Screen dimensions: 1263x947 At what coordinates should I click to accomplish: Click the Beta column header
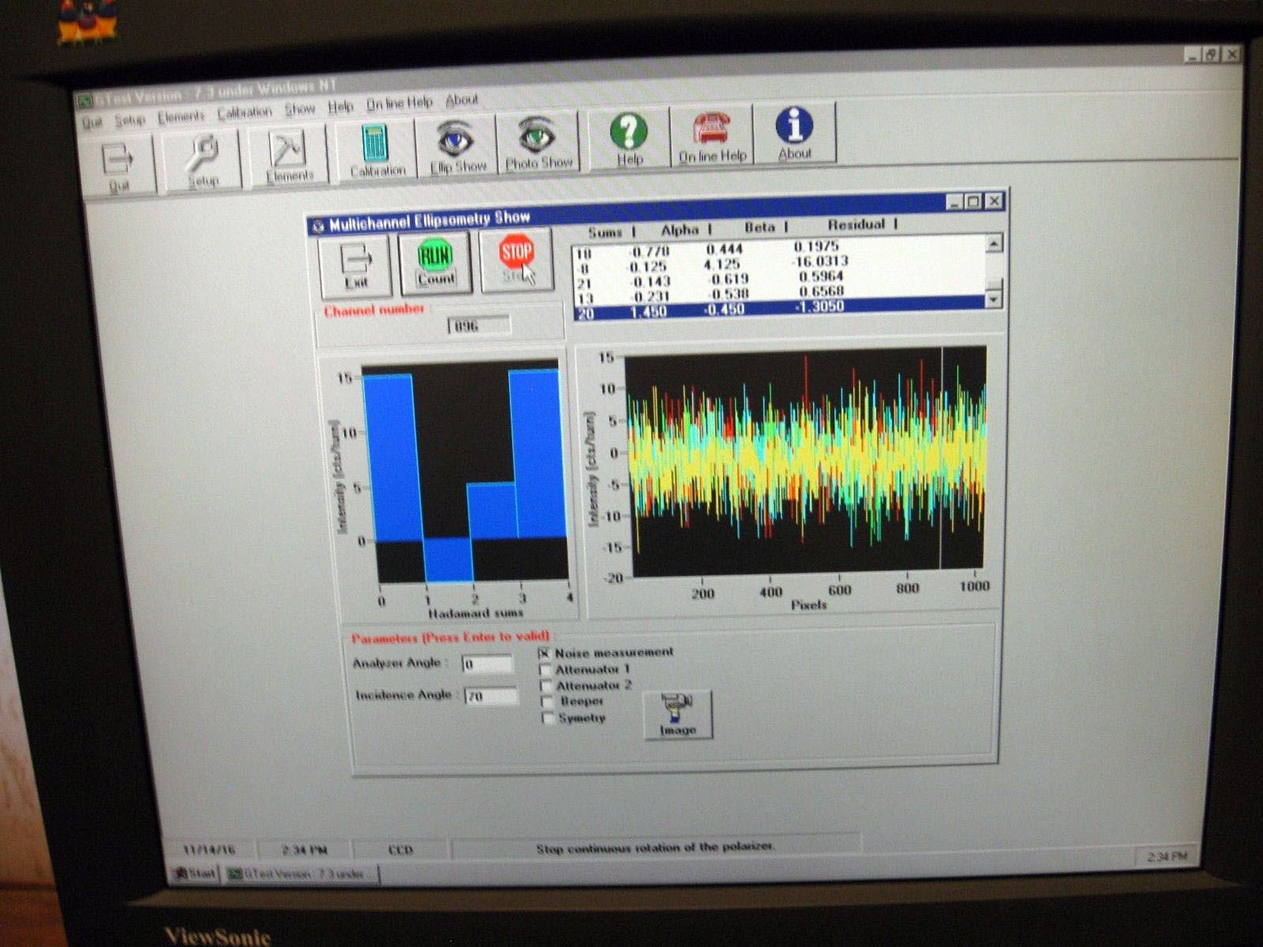coord(760,228)
